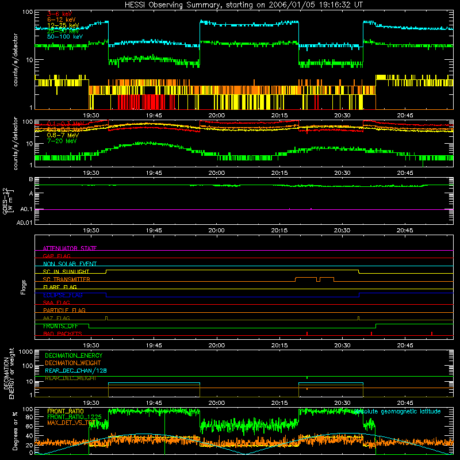
Task: Select the DECIMATION_ENERGY legend entry
Action: 74,355
